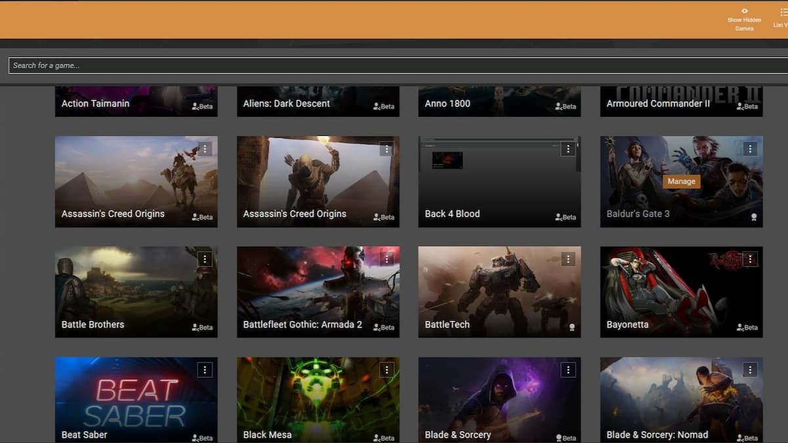Click Beta icon on Aliens: Dark Descent
Screen dimensions: 788x443
(x=384, y=106)
